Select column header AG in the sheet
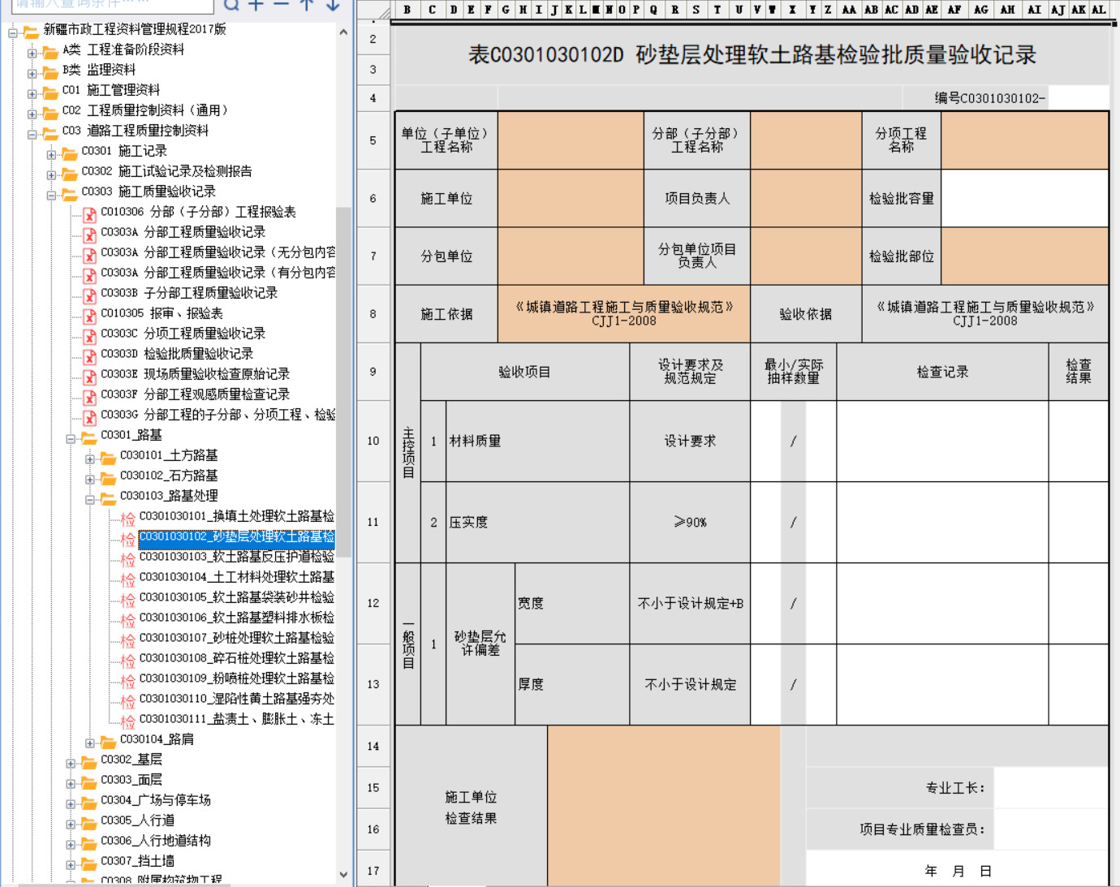This screenshot has height=887, width=1120. [x=980, y=10]
